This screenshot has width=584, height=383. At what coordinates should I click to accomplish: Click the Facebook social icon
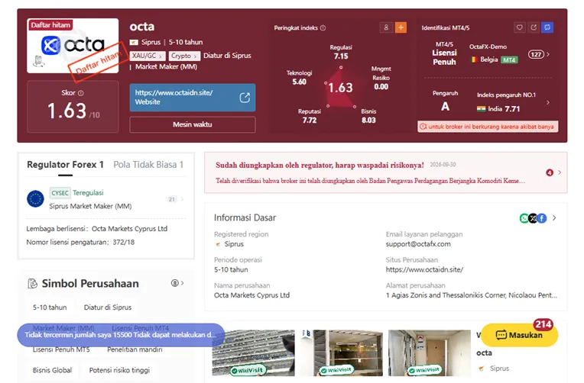click(542, 218)
